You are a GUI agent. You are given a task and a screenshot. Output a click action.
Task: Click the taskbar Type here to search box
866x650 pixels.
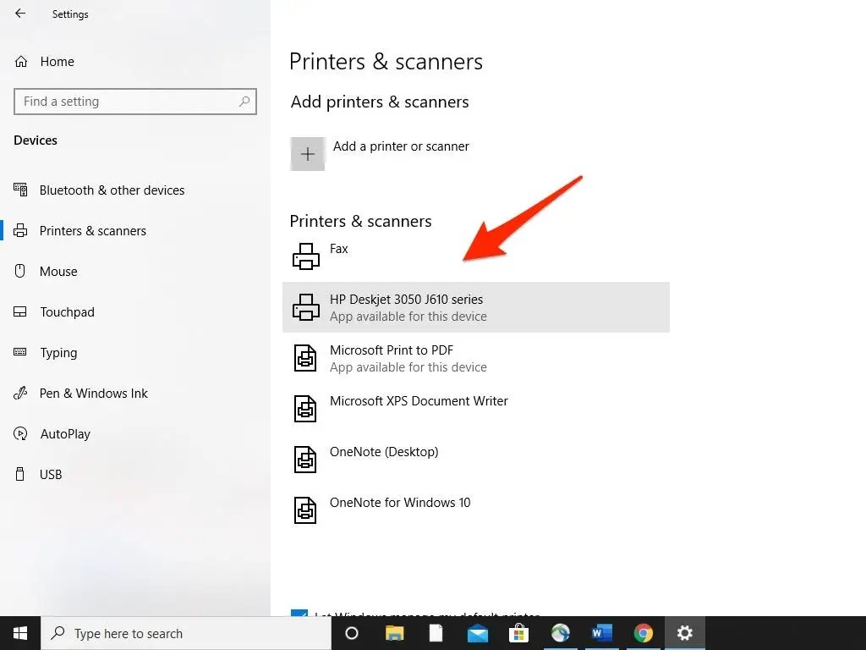[186, 633]
